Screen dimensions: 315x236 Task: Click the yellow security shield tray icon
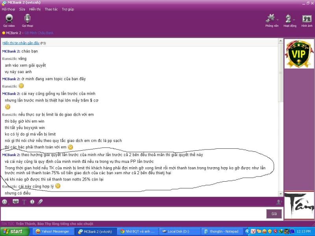pos(270,231)
